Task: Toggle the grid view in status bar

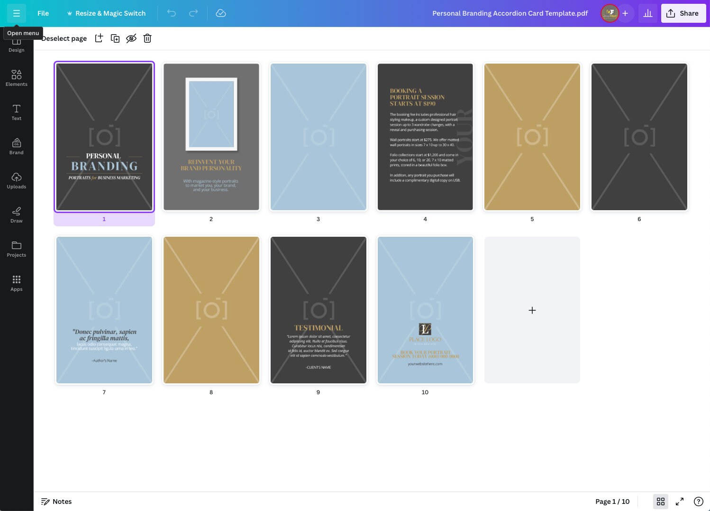Action: point(661,502)
